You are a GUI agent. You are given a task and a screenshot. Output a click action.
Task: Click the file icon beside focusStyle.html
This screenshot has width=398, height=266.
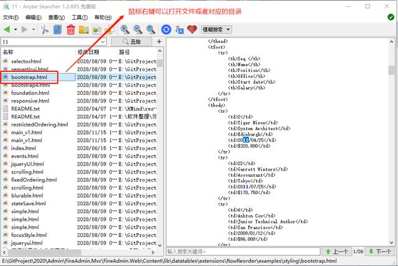[x=6, y=235]
